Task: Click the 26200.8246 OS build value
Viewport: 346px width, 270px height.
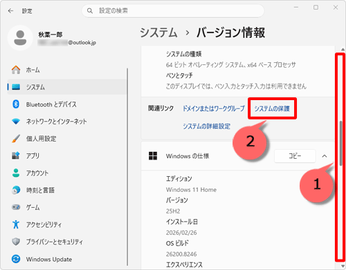Action: pyautogui.click(x=181, y=254)
